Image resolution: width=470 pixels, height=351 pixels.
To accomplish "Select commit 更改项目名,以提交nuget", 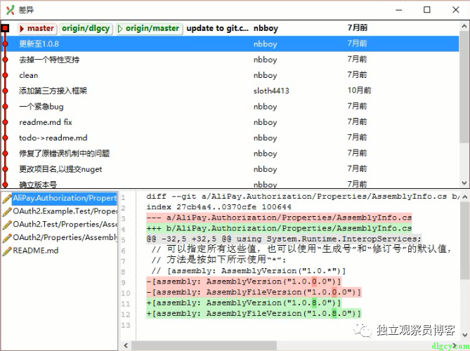I will (230, 169).
